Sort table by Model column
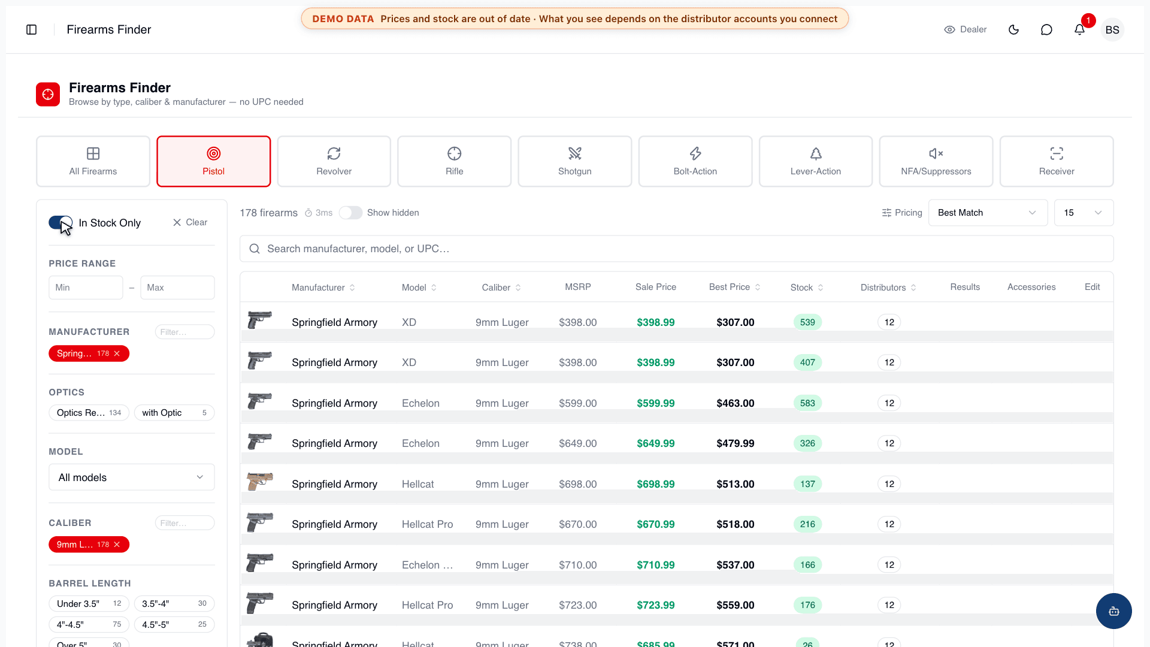This screenshot has height=647, width=1150. pos(419,288)
